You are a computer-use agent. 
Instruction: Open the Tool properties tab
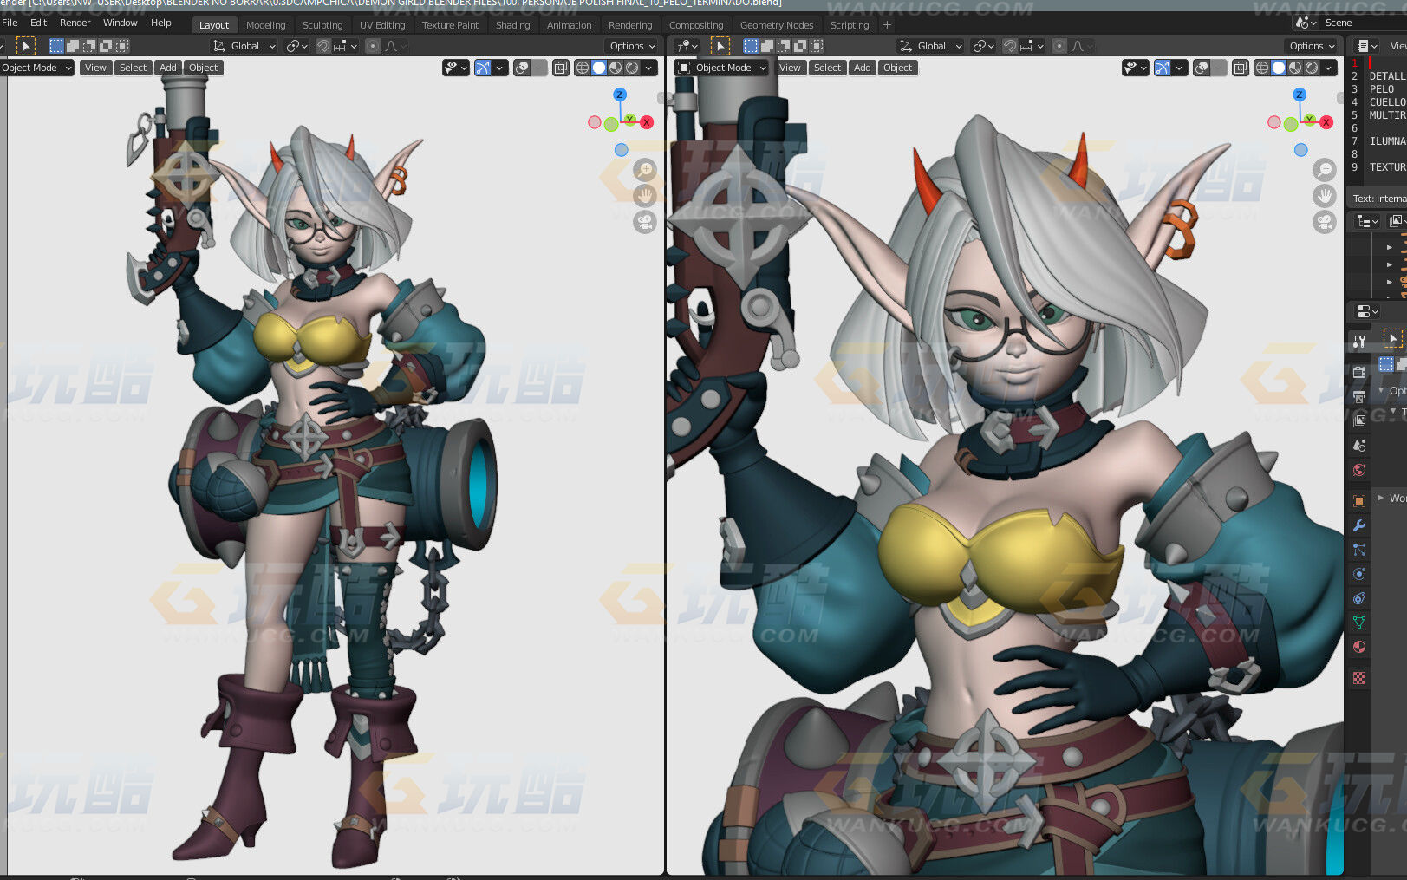1358,341
